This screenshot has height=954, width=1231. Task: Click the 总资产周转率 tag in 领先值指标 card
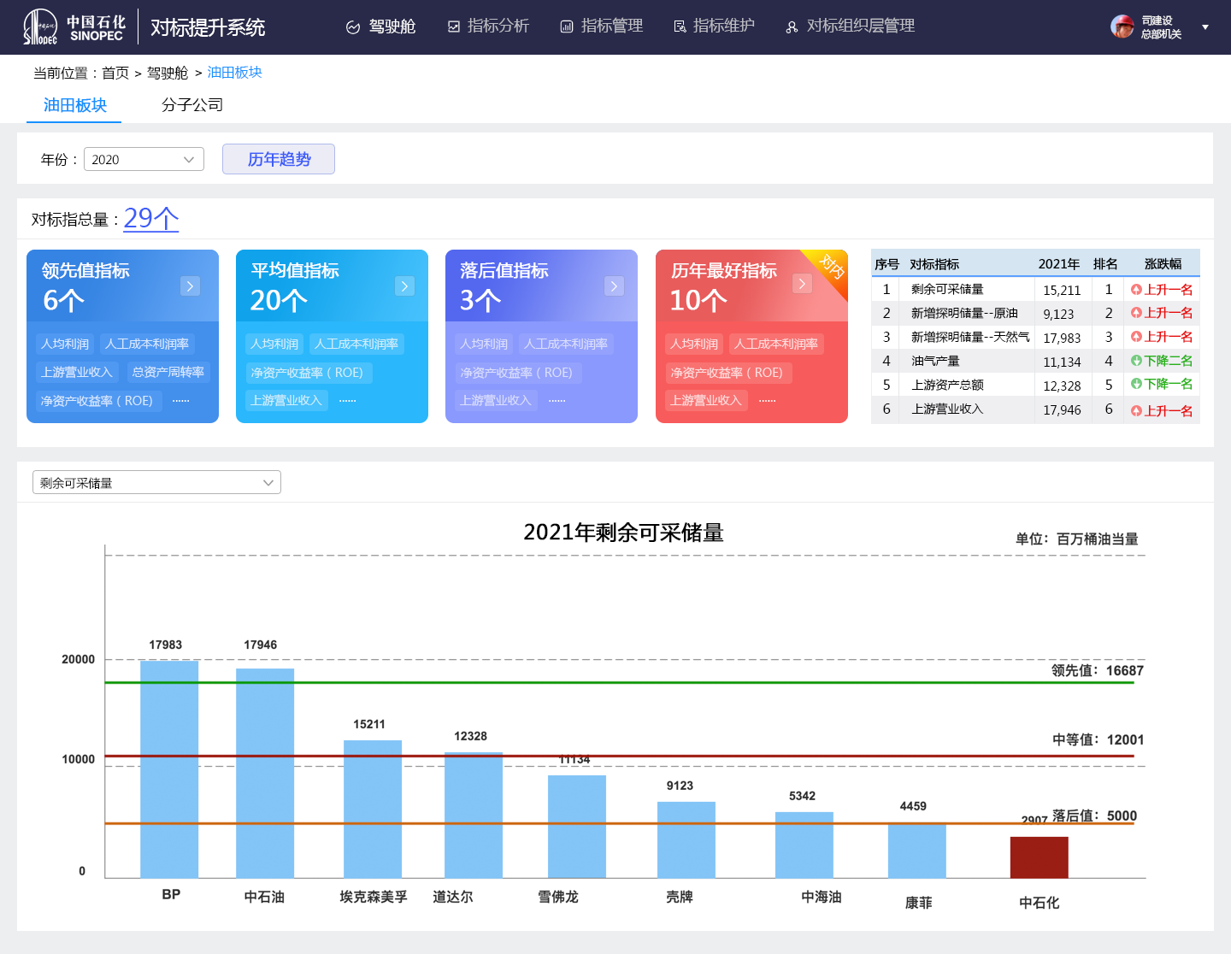[x=168, y=372]
